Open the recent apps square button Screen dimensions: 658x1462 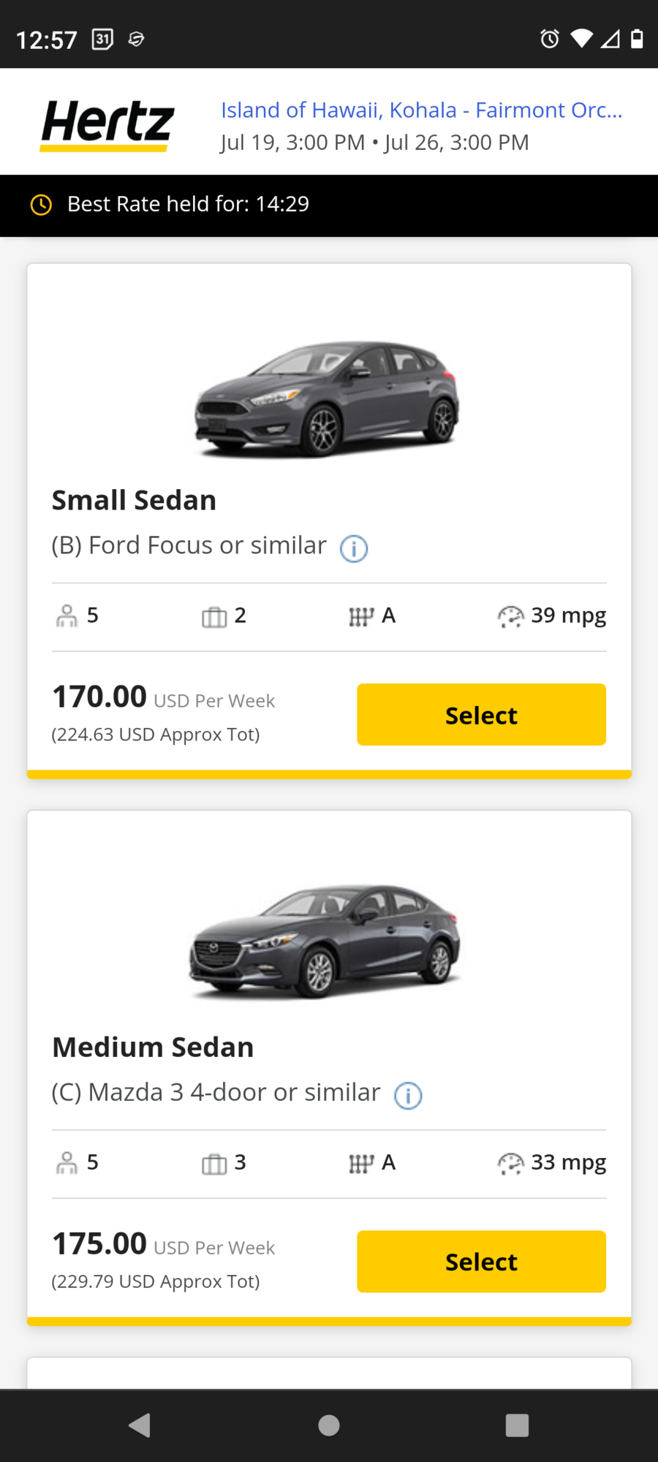pyautogui.click(x=517, y=1425)
